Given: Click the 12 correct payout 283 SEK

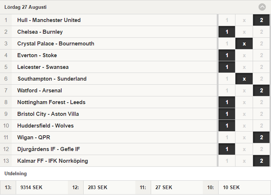Looking at the screenshot, I should click(98, 187).
